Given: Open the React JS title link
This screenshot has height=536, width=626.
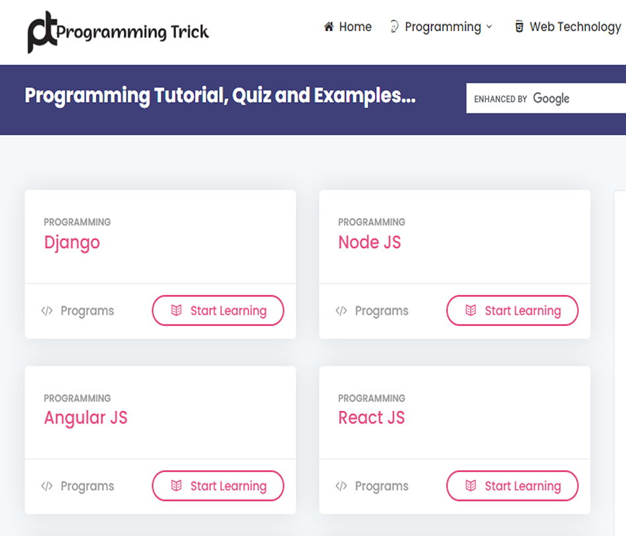Looking at the screenshot, I should coord(371,417).
